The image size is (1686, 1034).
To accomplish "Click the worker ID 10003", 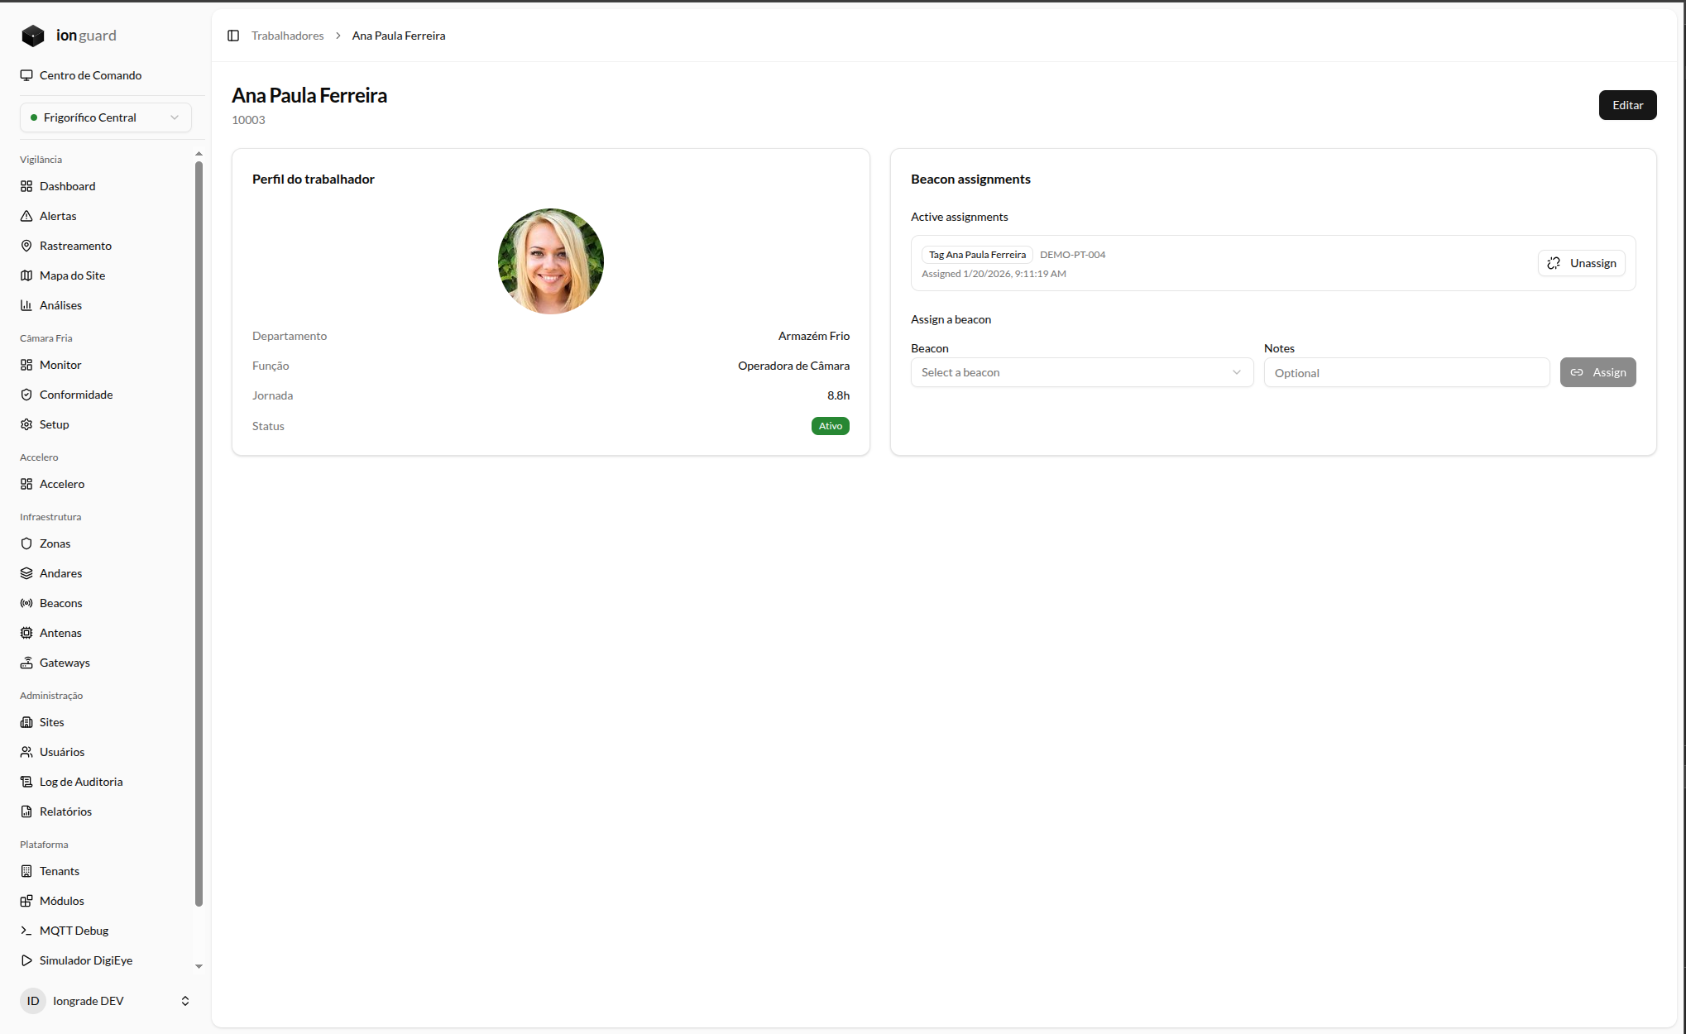I will point(248,120).
